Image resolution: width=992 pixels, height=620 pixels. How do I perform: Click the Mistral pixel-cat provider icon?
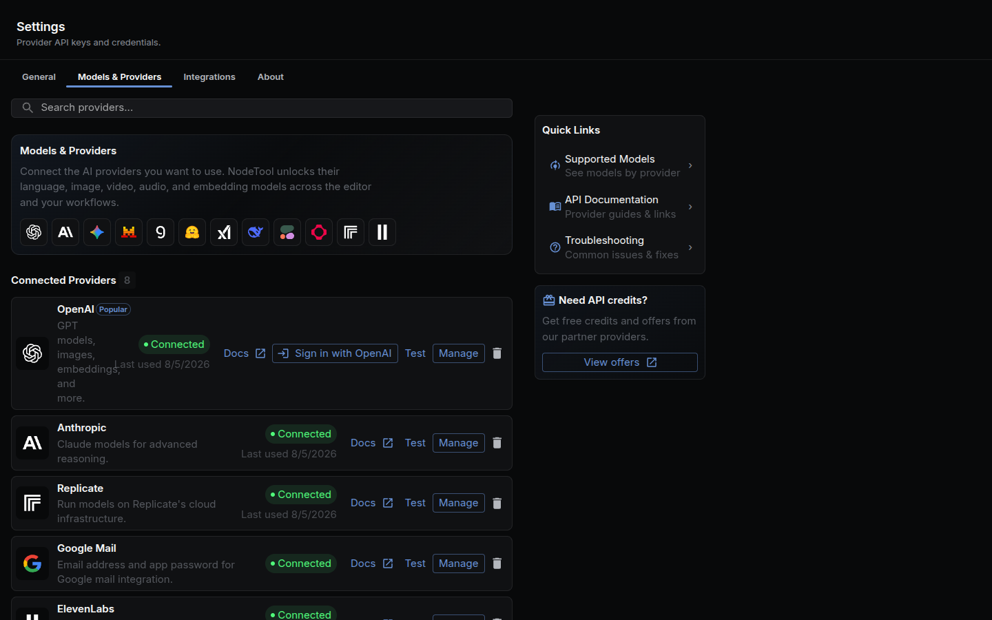tap(129, 232)
